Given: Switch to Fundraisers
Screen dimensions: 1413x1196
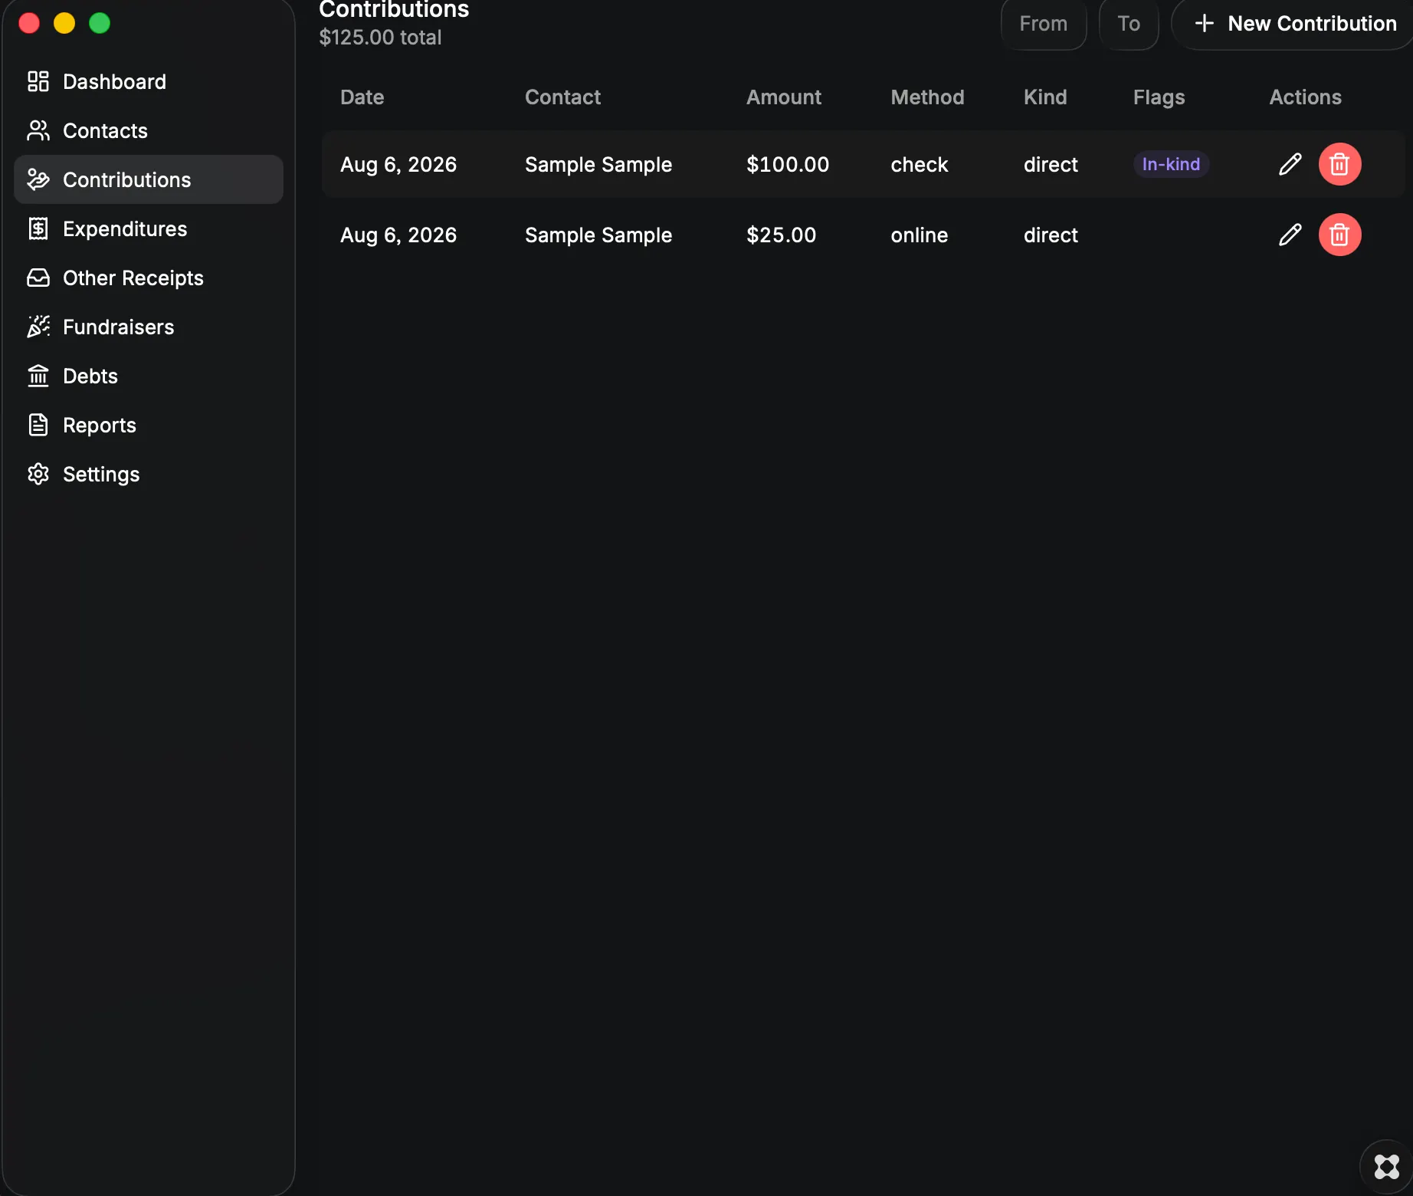Looking at the screenshot, I should coord(149,327).
